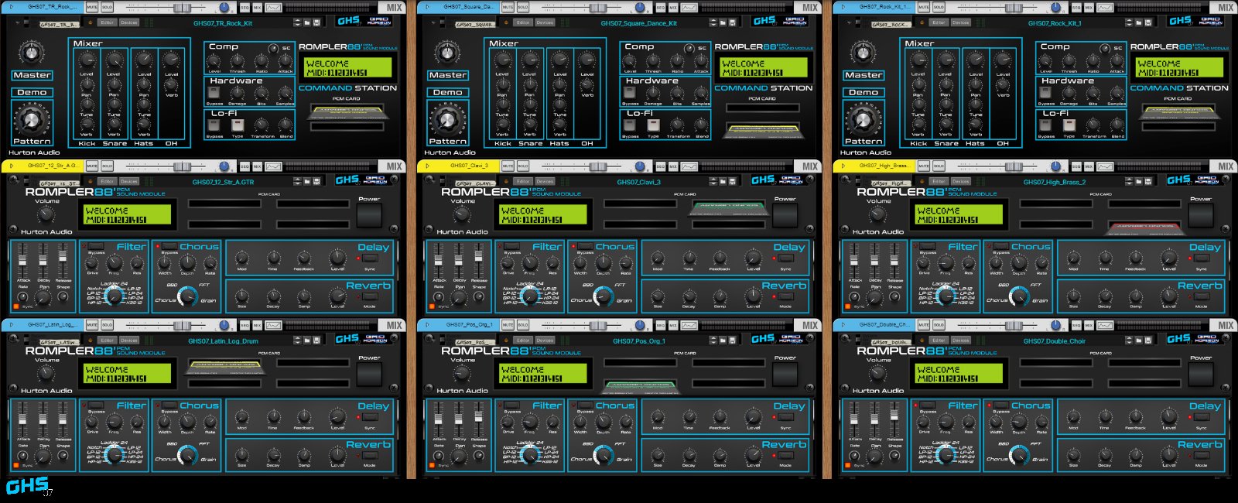Click Chorus/Grain mode knob on GHS07_Double_Choir
The image size is (1238, 503).
pos(1019,456)
